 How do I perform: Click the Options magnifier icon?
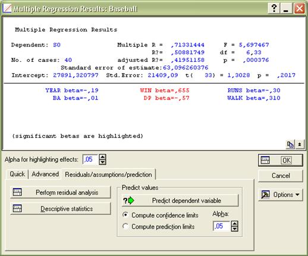click(265, 195)
